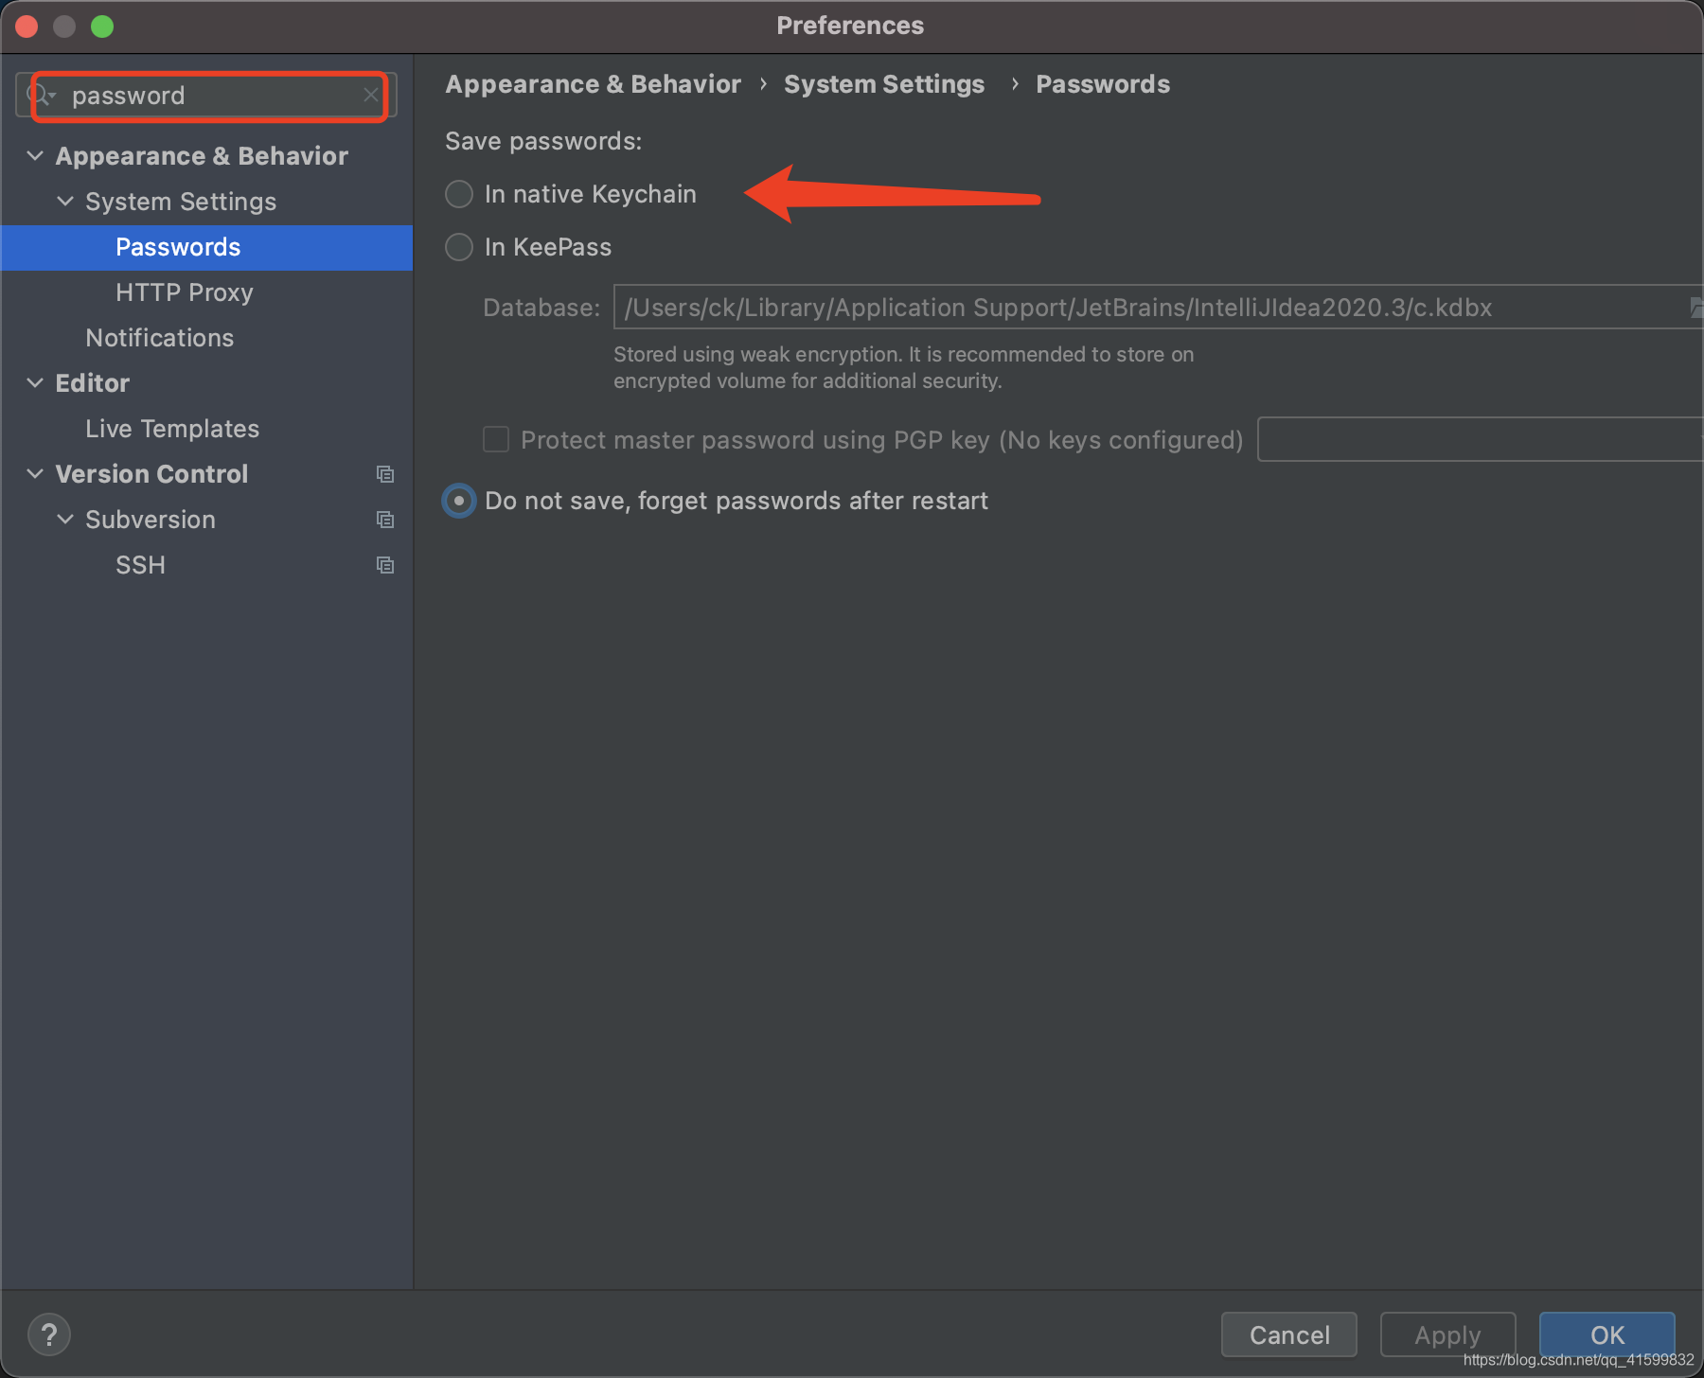Collapse the Subversion tree node
Viewport: 1704px width, 1378px height.
[65, 519]
